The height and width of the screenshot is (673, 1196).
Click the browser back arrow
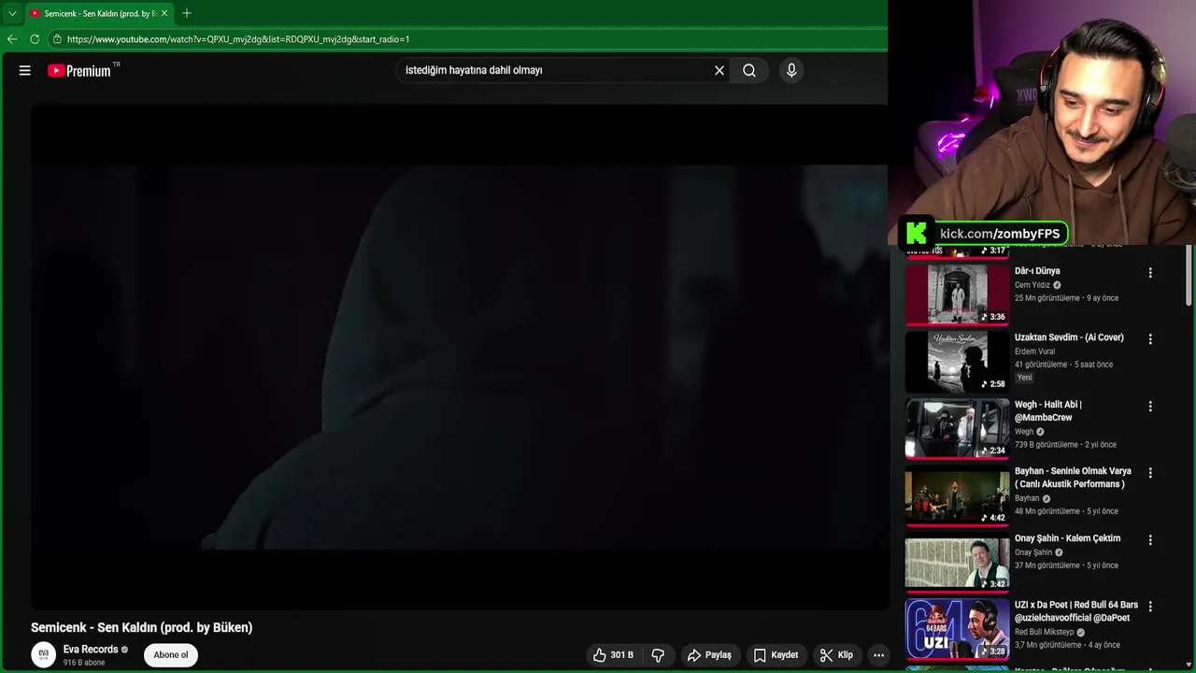tap(12, 39)
